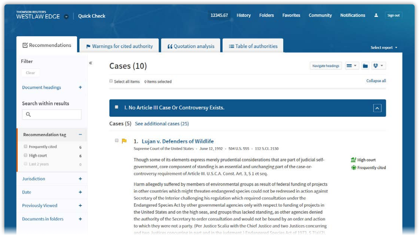Collapse the Recommendation tag section
The height and width of the screenshot is (235, 419).
tap(80, 134)
